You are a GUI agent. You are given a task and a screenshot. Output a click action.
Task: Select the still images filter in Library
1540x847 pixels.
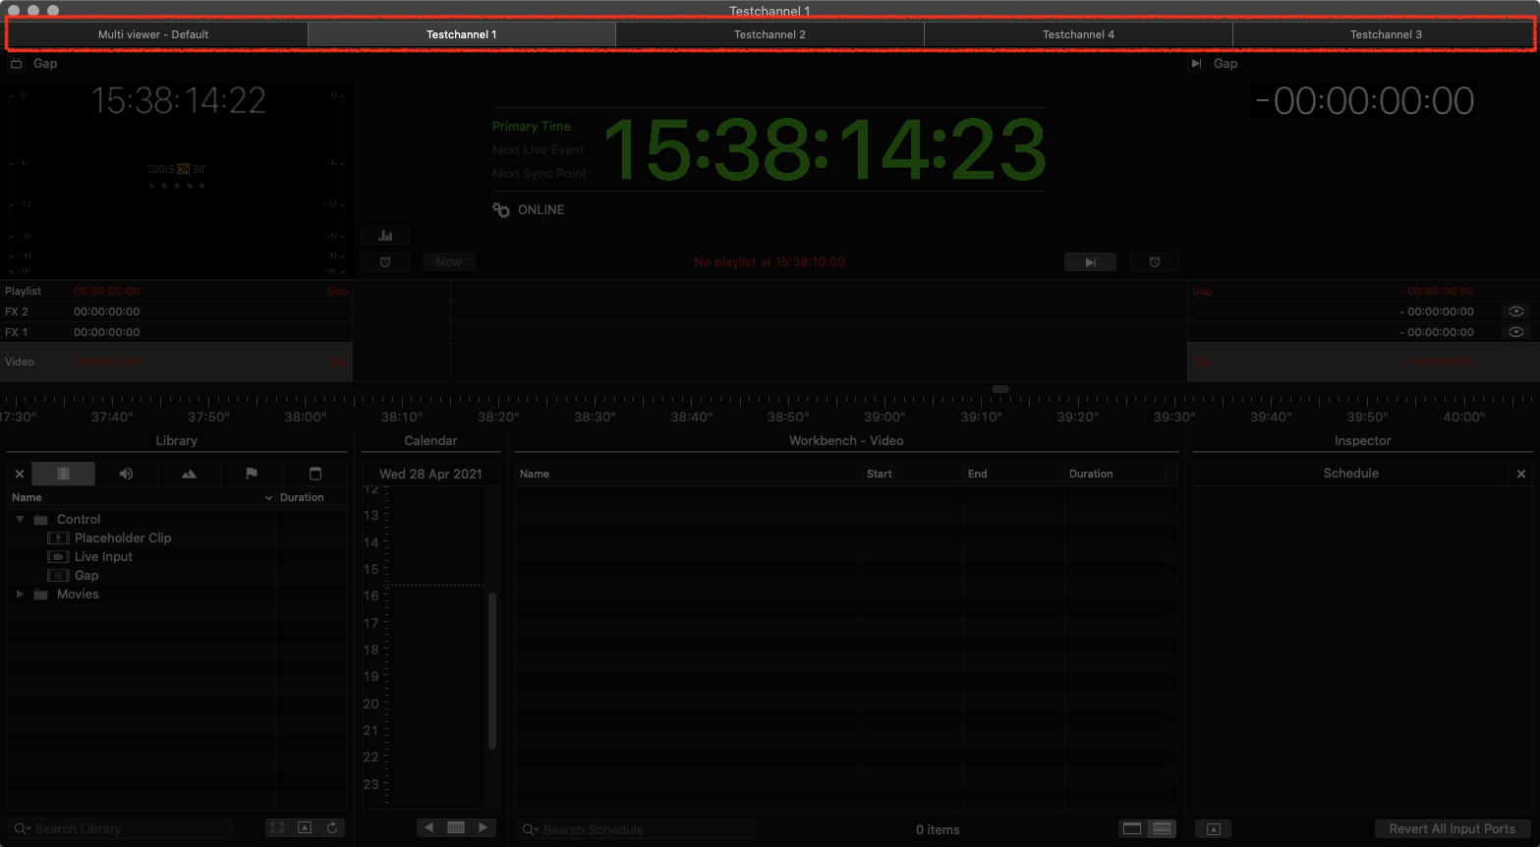click(x=189, y=474)
